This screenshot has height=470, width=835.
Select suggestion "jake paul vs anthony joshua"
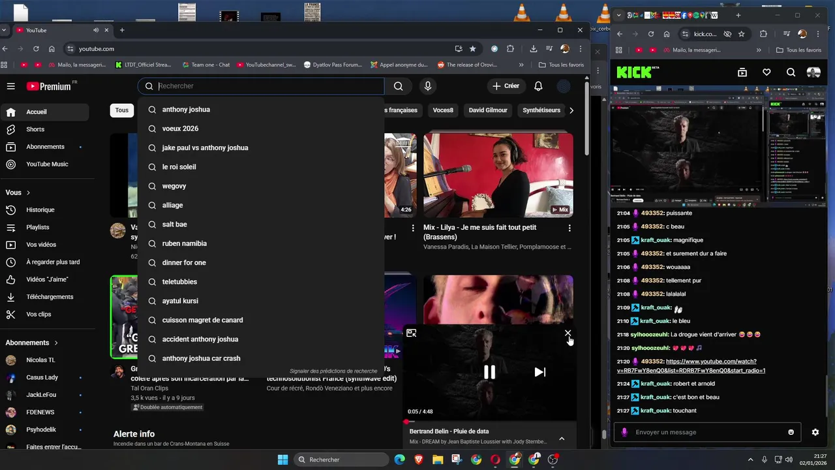pos(261,148)
